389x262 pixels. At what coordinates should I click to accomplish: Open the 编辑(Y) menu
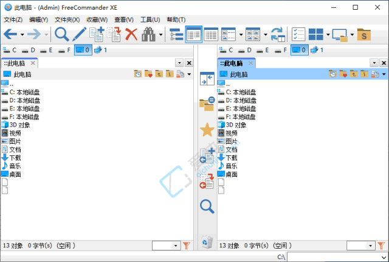(38, 19)
